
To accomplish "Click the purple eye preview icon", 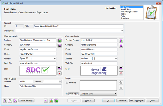I will 46,101.
